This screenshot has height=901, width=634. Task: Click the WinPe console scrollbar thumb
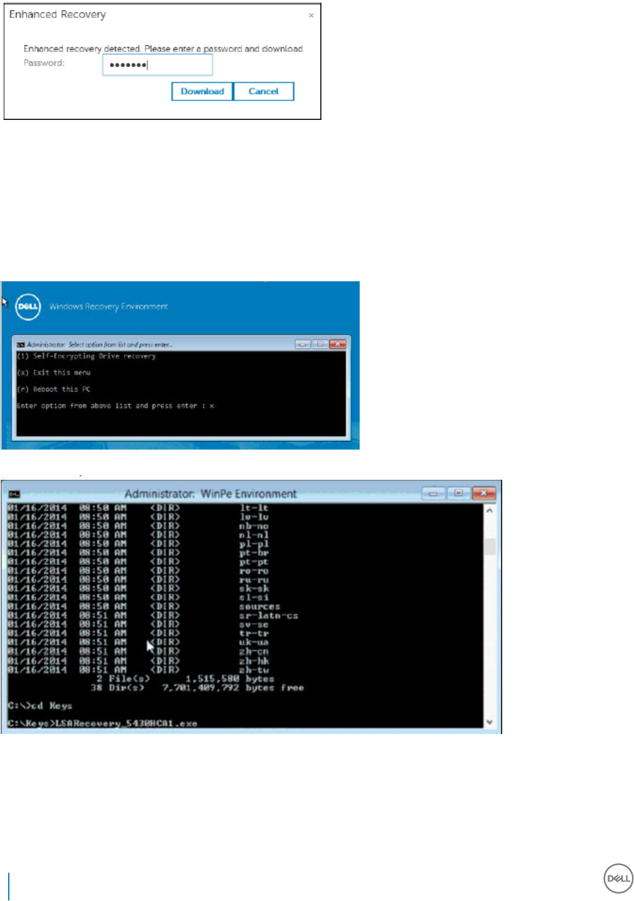point(490,546)
